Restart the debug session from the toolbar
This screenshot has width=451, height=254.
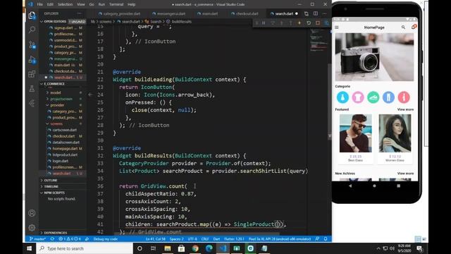pos(309,23)
